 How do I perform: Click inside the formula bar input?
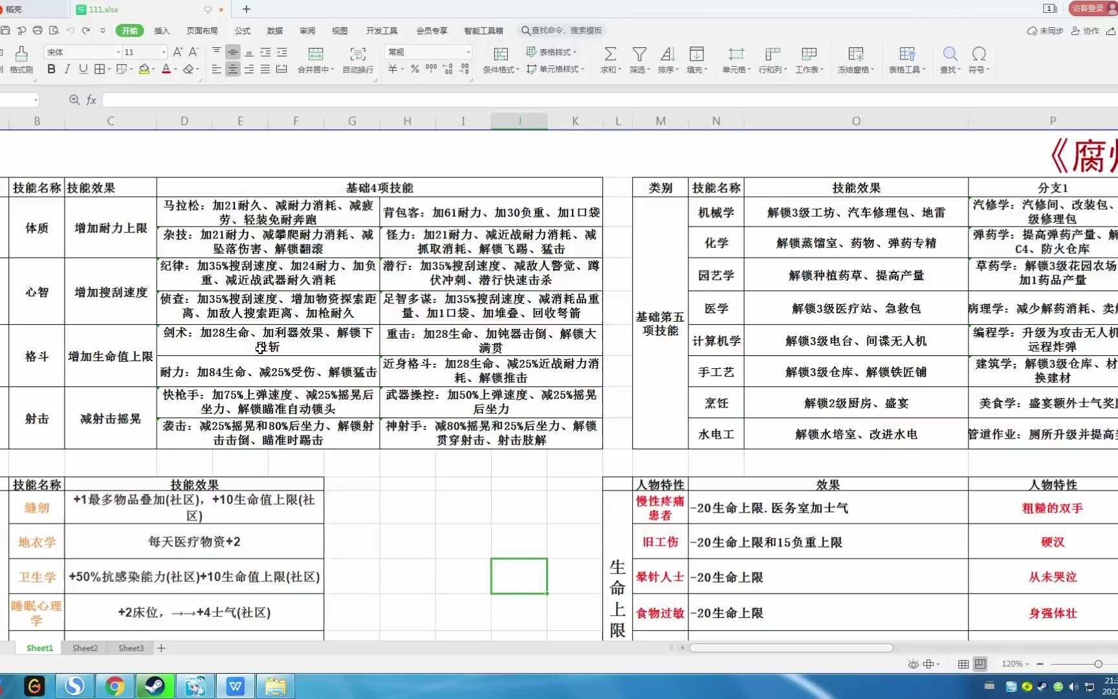(x=609, y=100)
